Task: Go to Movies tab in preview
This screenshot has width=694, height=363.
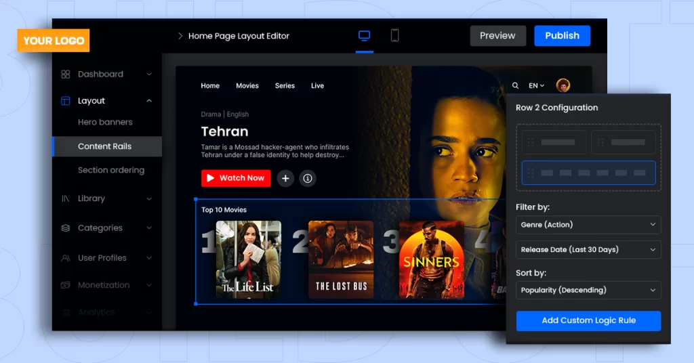Action: coord(247,86)
